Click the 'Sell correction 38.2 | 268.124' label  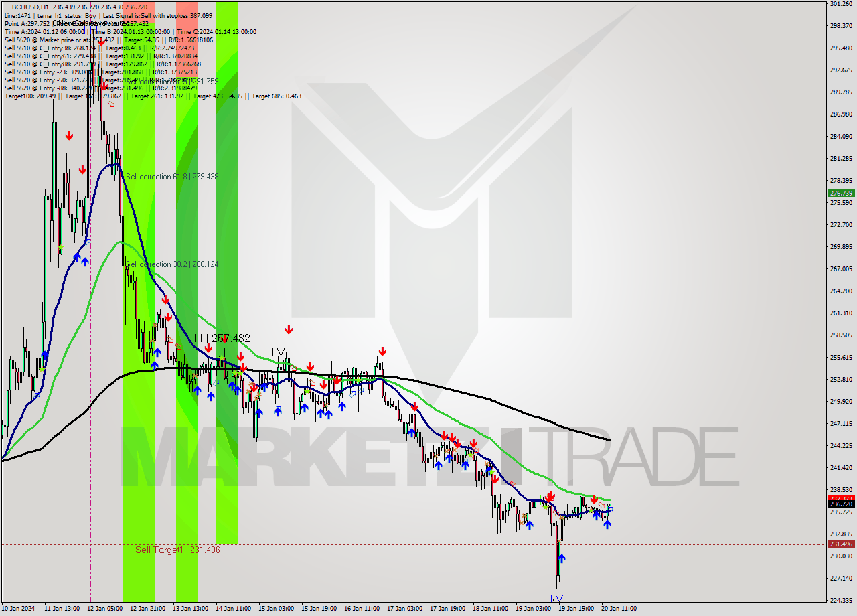click(172, 264)
